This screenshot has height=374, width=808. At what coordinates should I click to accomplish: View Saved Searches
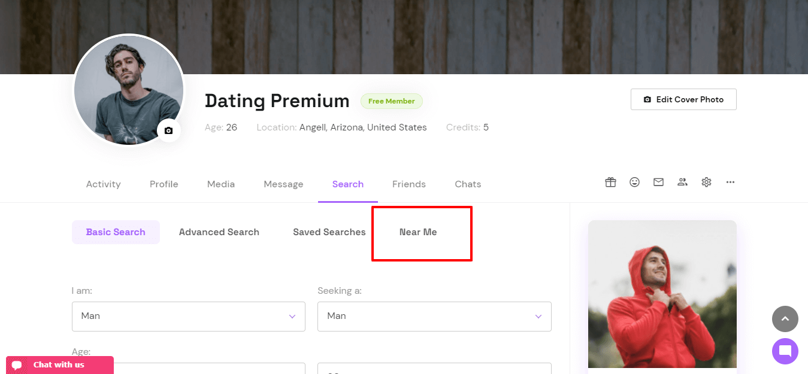coord(329,232)
